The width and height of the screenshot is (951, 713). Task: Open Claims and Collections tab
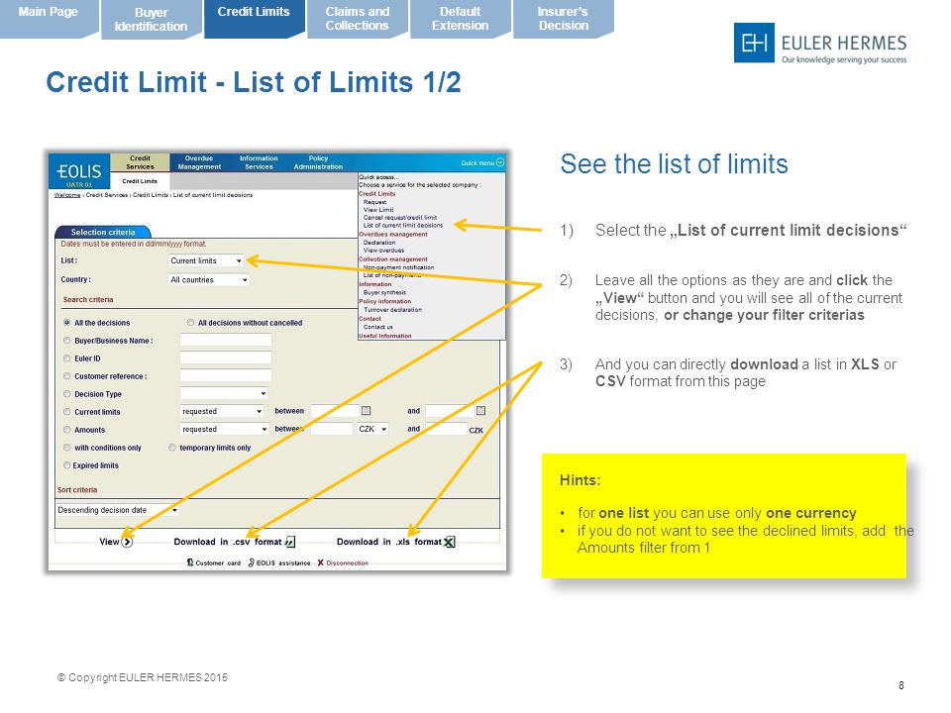(x=357, y=18)
